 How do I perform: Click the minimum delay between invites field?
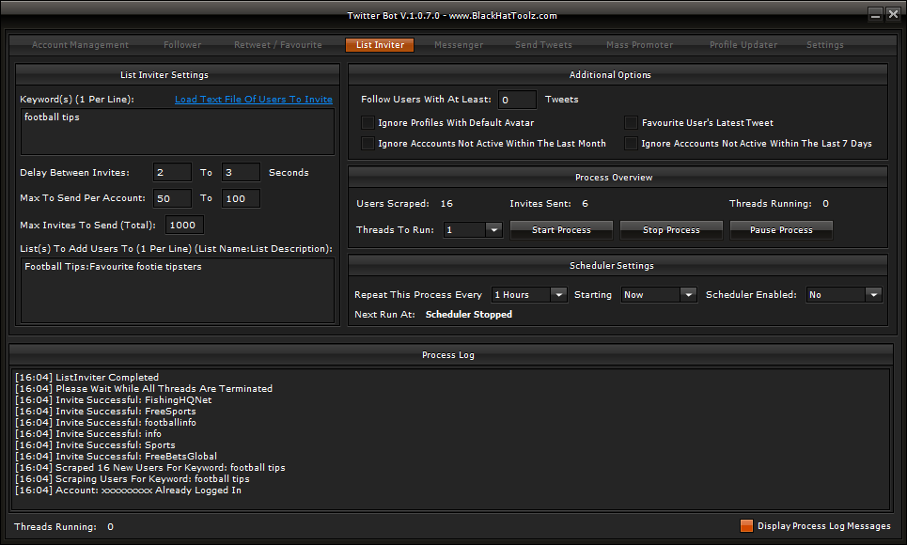pyautogui.click(x=172, y=172)
